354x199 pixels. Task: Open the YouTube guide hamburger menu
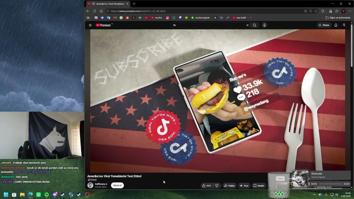[x=90, y=25]
